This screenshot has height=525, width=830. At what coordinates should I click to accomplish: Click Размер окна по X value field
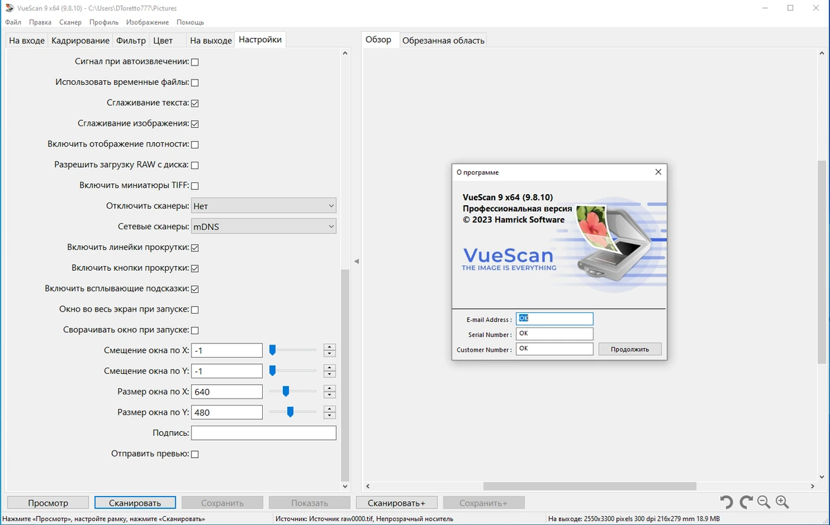pos(227,392)
